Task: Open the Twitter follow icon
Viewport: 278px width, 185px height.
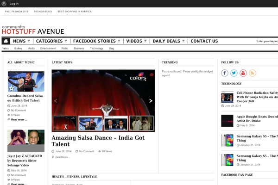Action: [234, 73]
